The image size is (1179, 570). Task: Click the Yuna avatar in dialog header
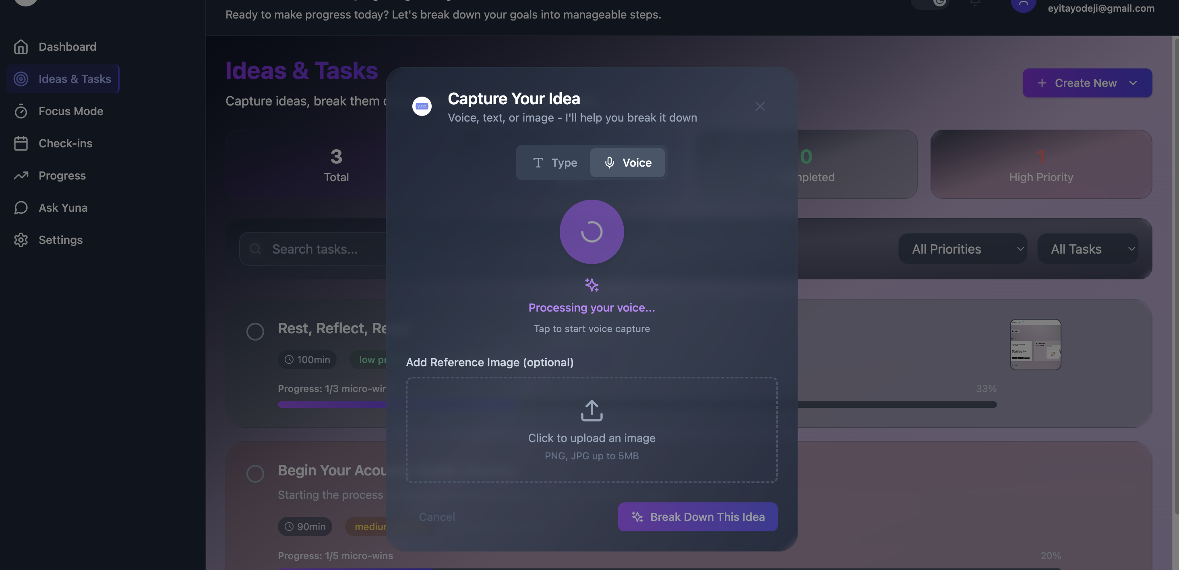tap(422, 106)
